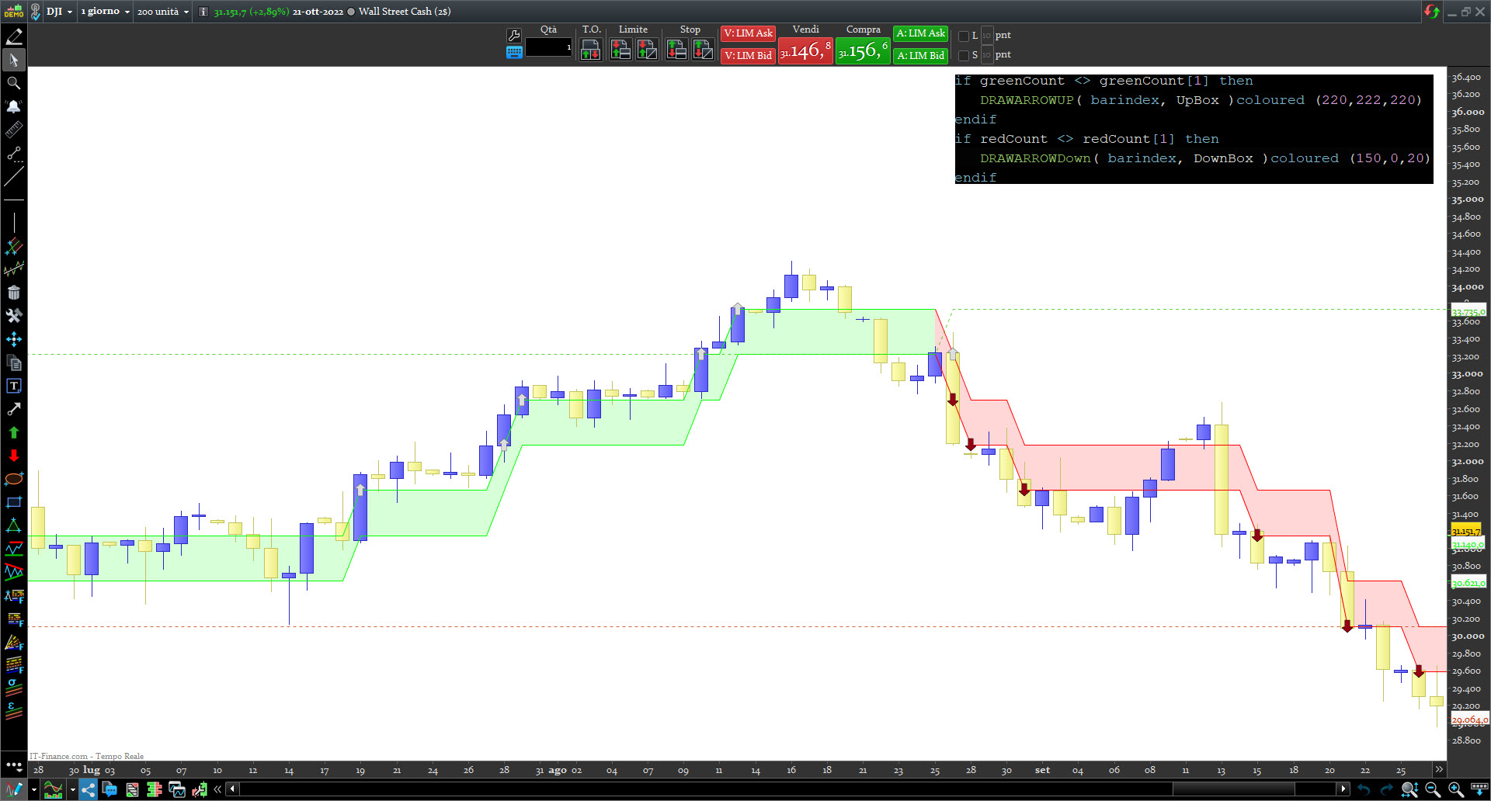The height and width of the screenshot is (801, 1491).
Task: Click the chart info 'i' icon
Action: pos(203,12)
